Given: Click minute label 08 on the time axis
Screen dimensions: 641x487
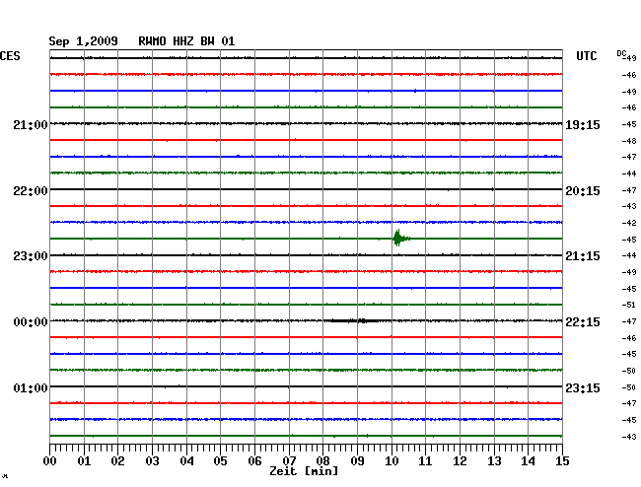Looking at the screenshot, I should (322, 461).
